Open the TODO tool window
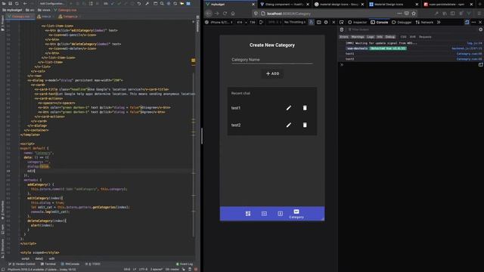 click(93, 264)
